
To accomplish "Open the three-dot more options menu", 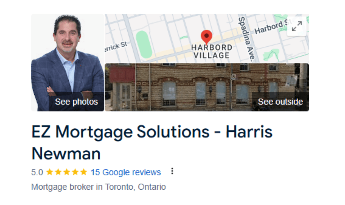I will (172, 171).
